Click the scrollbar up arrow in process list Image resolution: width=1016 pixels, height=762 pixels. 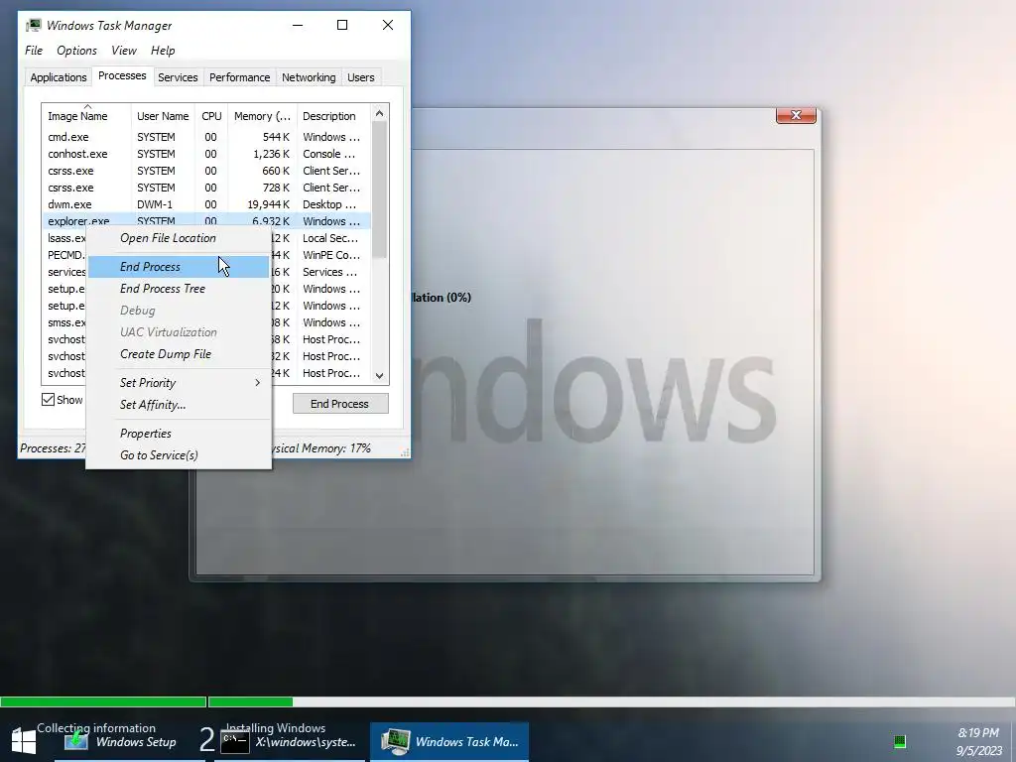(380, 113)
